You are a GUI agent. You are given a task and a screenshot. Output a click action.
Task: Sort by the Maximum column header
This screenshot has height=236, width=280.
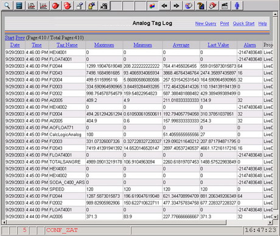(x=104, y=45)
